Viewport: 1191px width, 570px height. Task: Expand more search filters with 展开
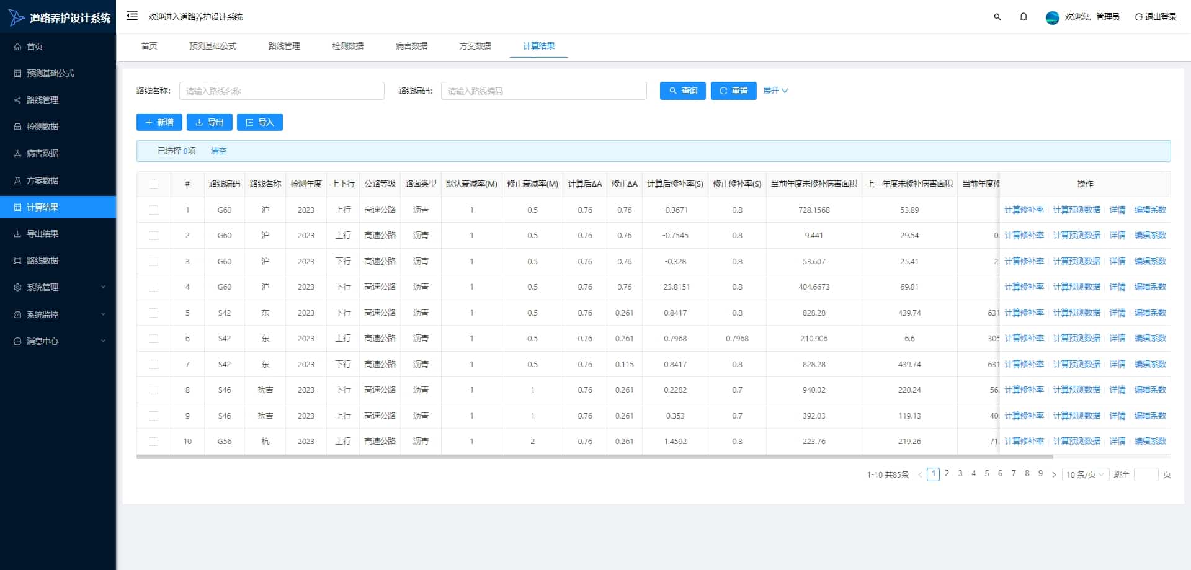(775, 91)
